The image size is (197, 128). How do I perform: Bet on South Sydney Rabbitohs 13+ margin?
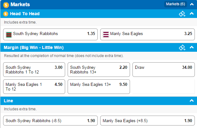click(x=99, y=70)
